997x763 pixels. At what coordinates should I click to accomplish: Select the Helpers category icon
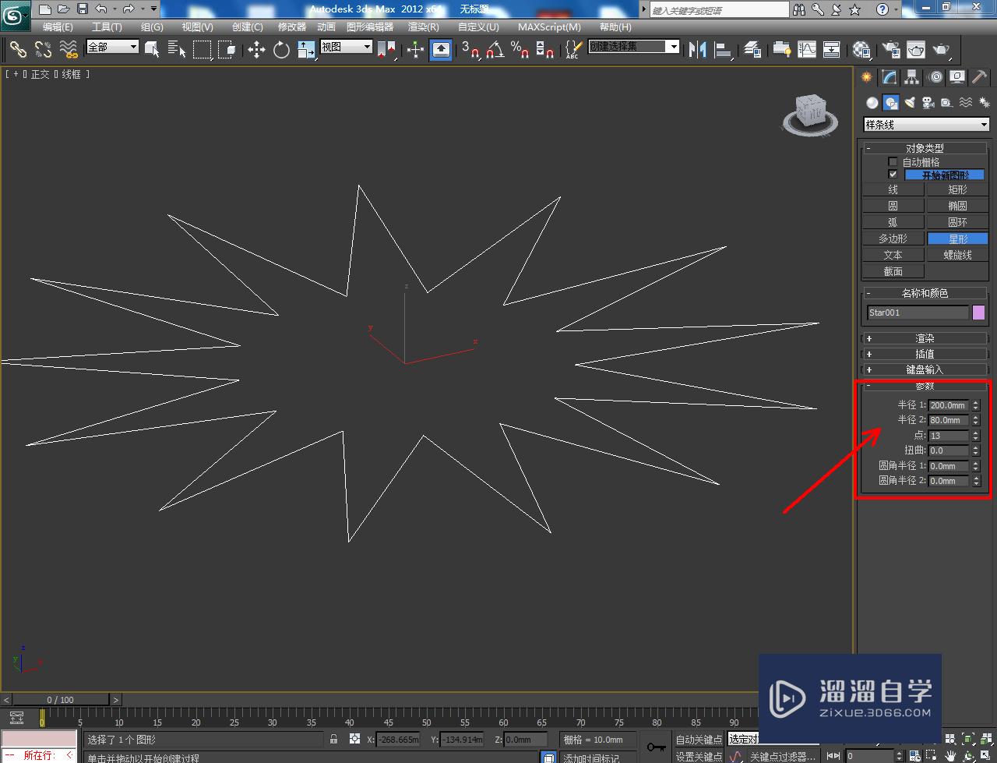(x=946, y=102)
